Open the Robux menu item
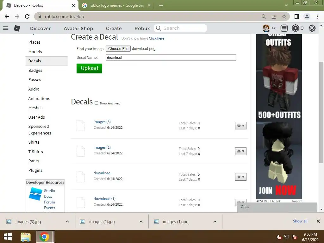Screen dimensions: 324x243 142,28
